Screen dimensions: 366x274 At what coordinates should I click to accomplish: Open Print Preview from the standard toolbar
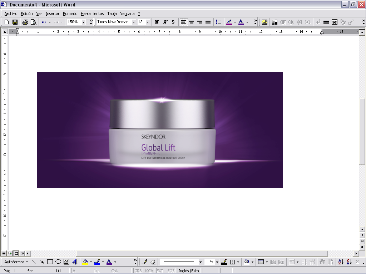click(x=34, y=22)
